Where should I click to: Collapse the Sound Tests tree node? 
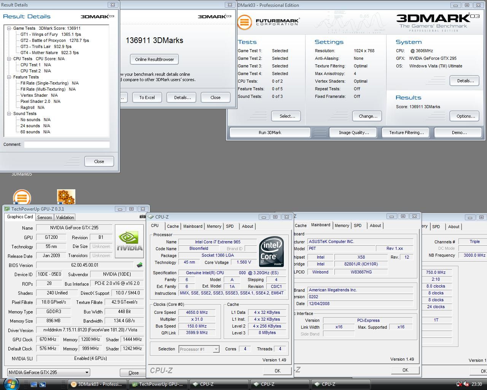9,113
